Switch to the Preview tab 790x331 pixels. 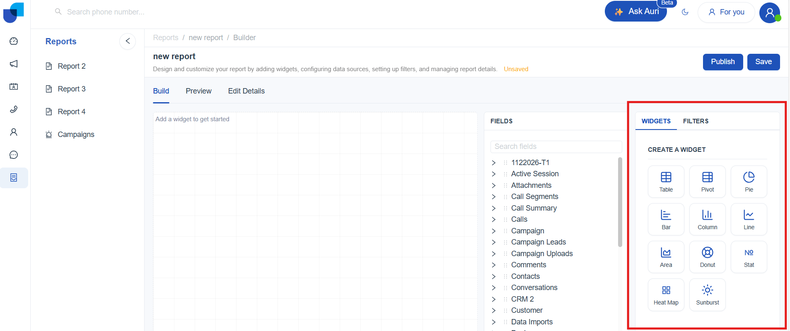click(198, 91)
